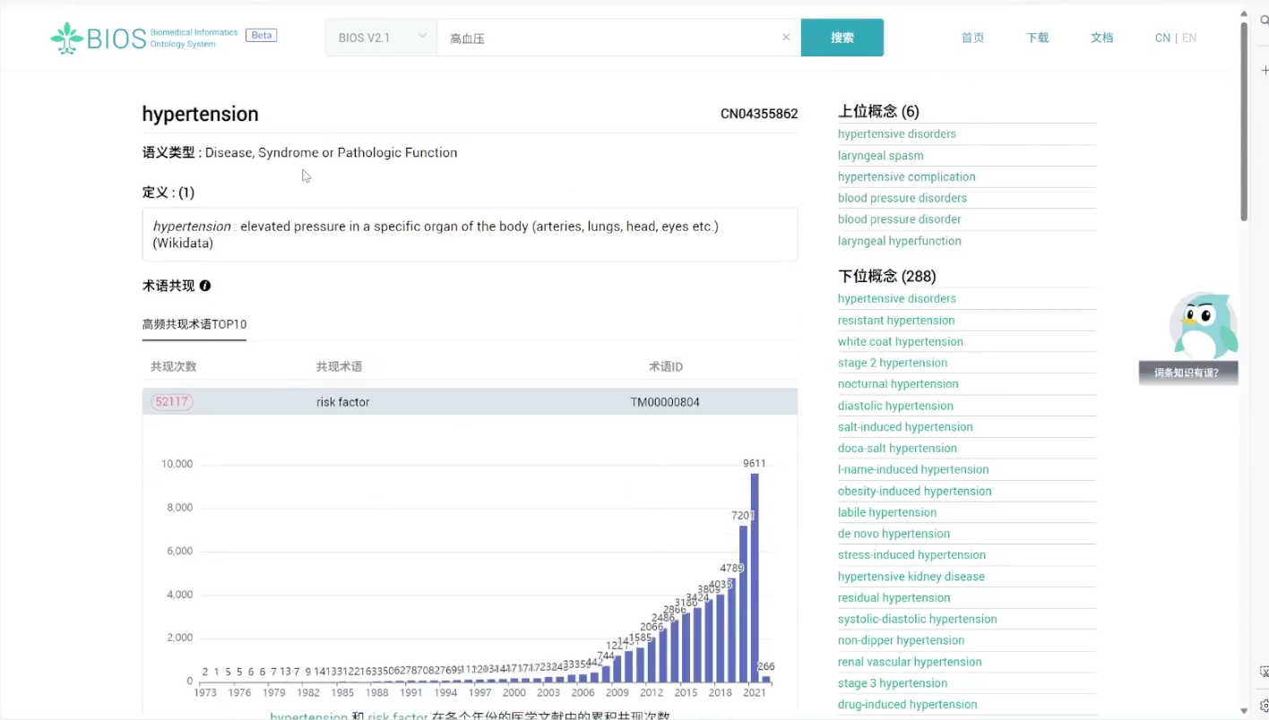Click the 搜索 search button
The width and height of the screenshot is (1269, 720).
[x=842, y=38]
